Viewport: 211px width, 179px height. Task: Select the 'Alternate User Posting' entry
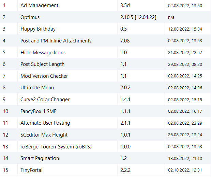point(45,123)
